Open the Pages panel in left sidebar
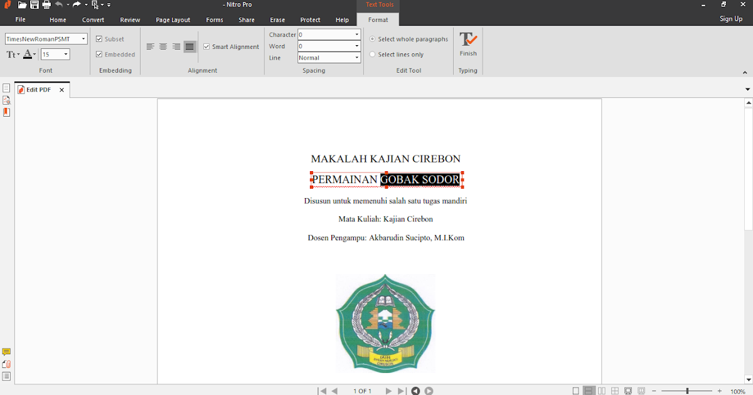753x395 pixels. pyautogui.click(x=6, y=88)
